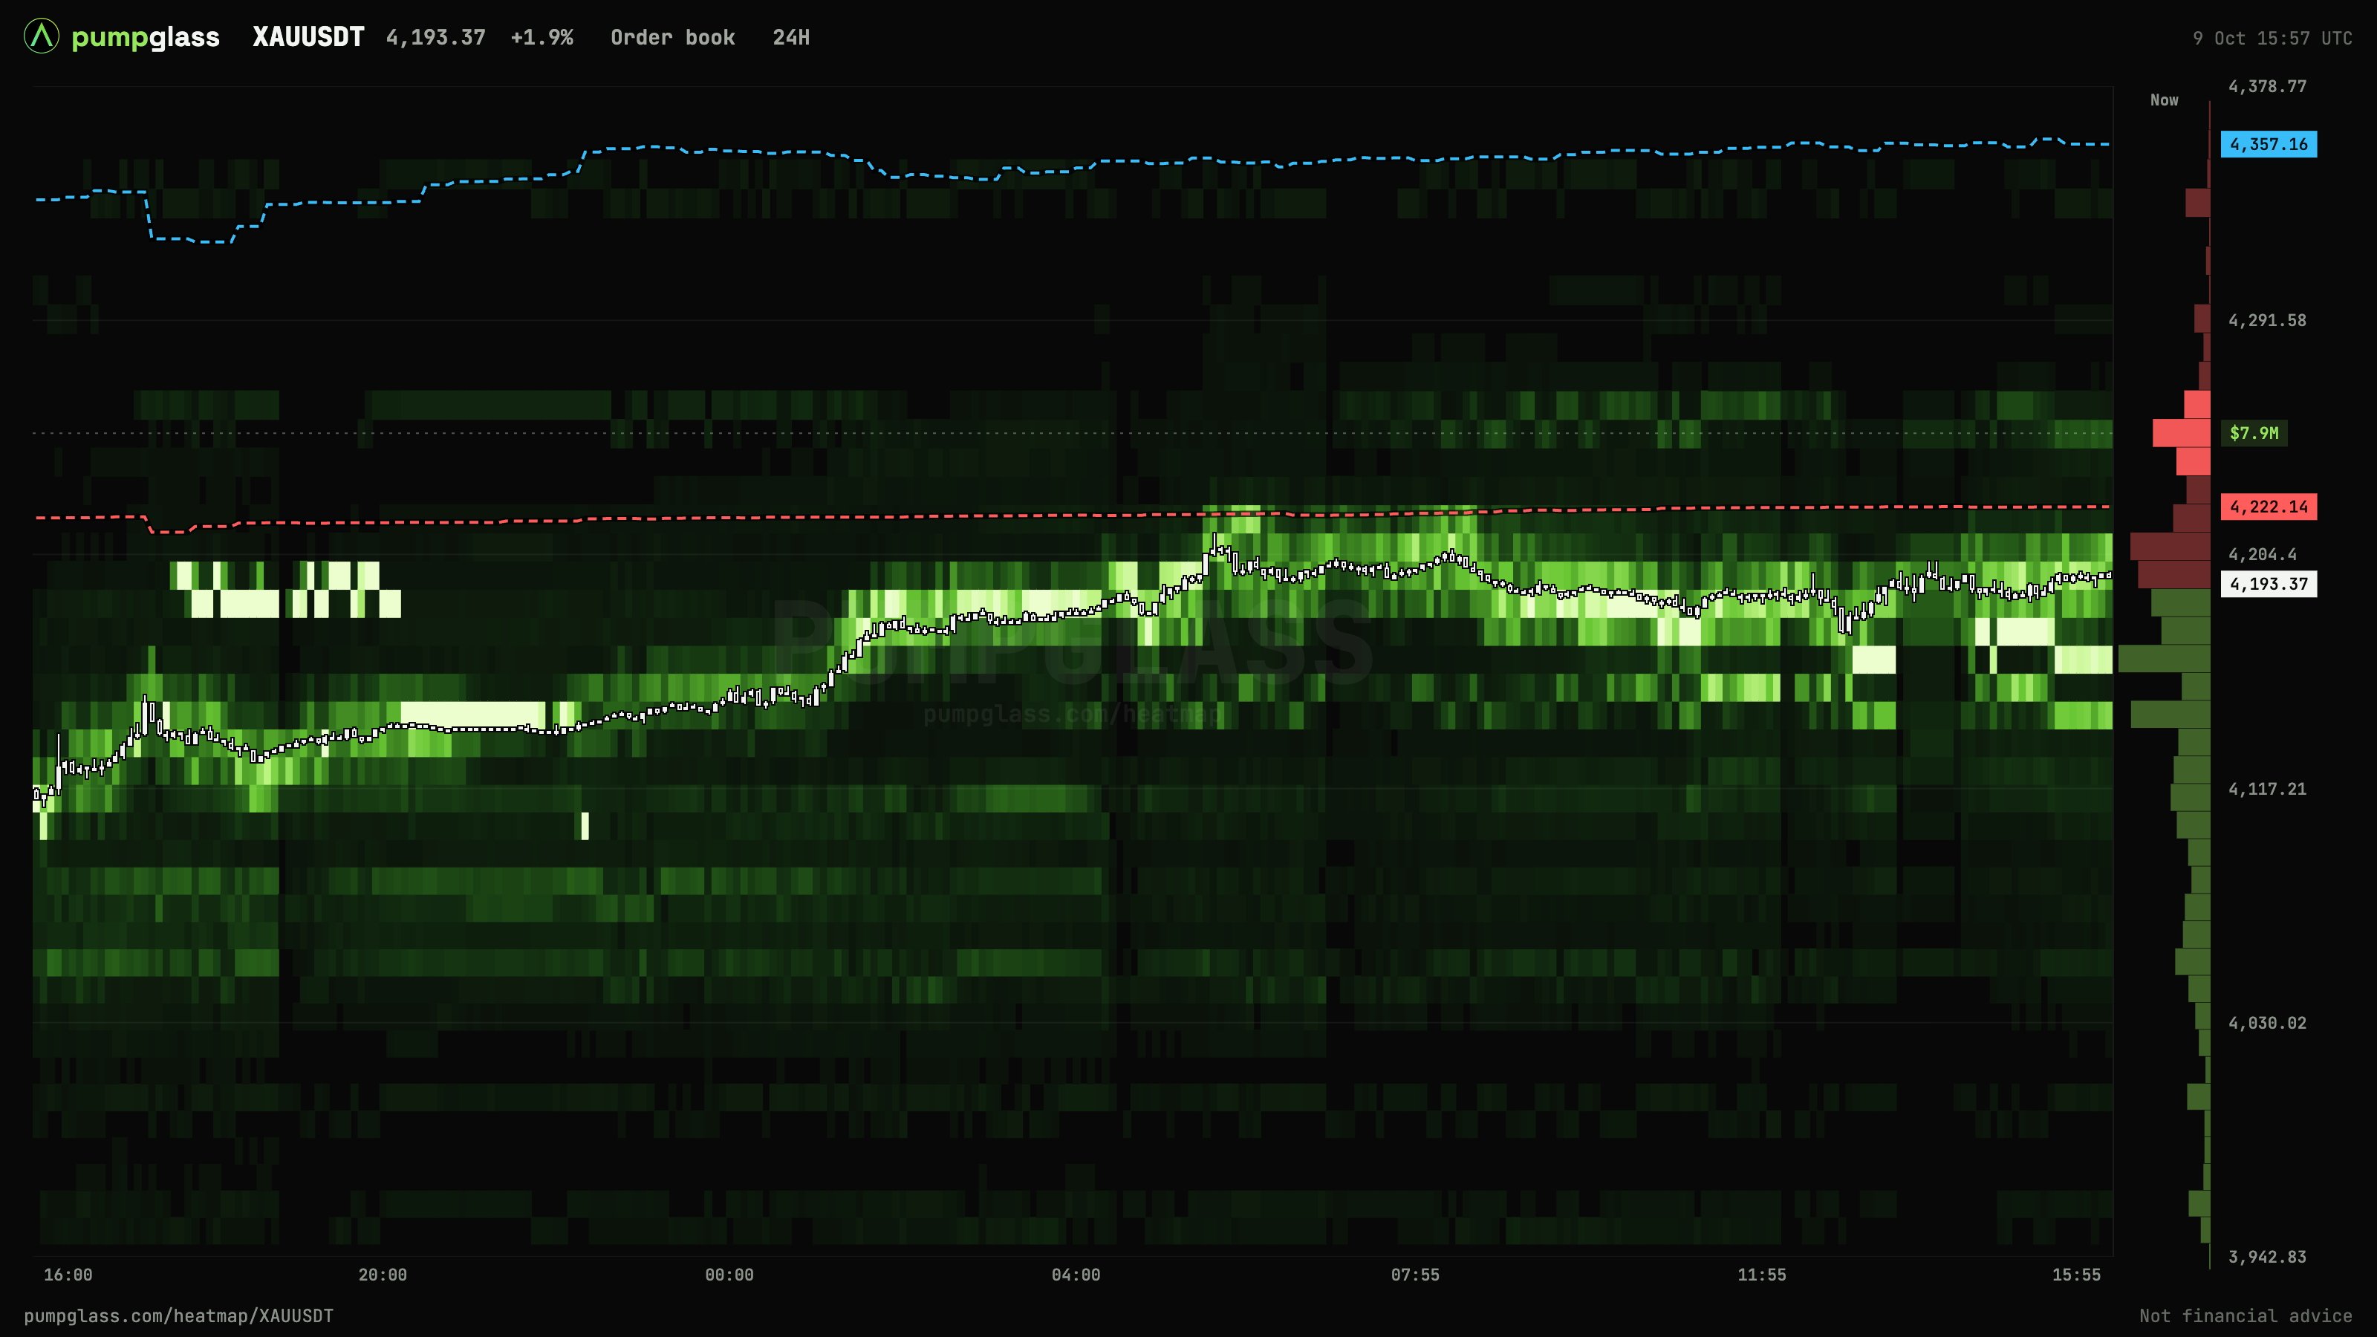This screenshot has height=1337, width=2377.
Task: Click the 4,030.02 axis price label
Action: pyautogui.click(x=2267, y=1024)
